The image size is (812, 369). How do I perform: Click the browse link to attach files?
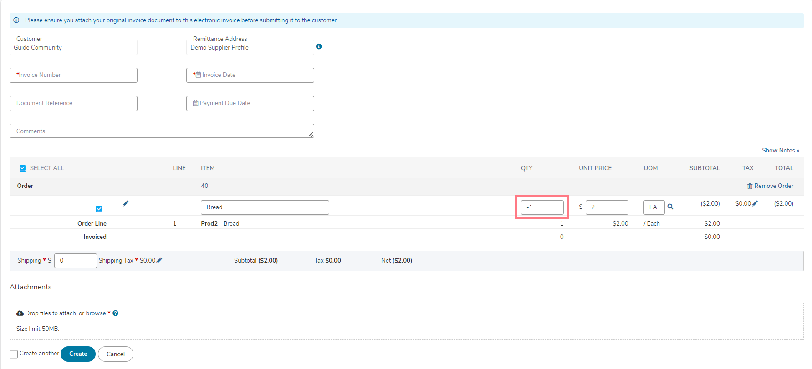click(x=96, y=313)
